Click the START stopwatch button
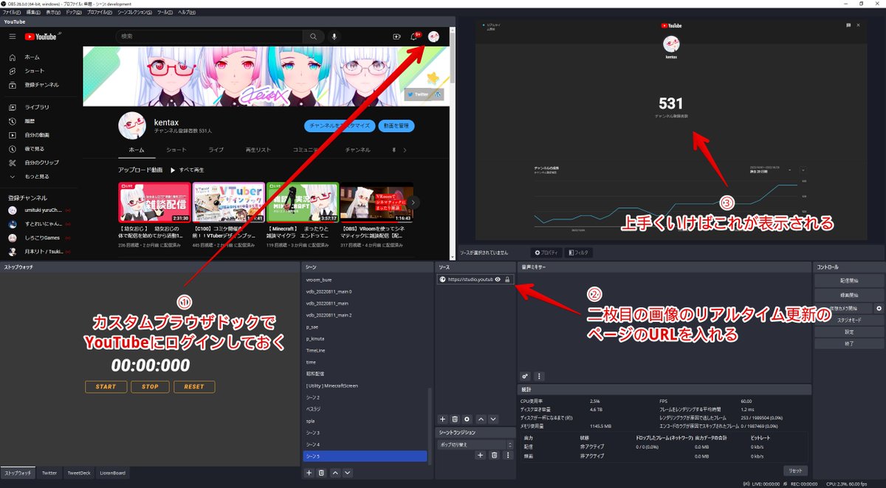 pos(106,387)
